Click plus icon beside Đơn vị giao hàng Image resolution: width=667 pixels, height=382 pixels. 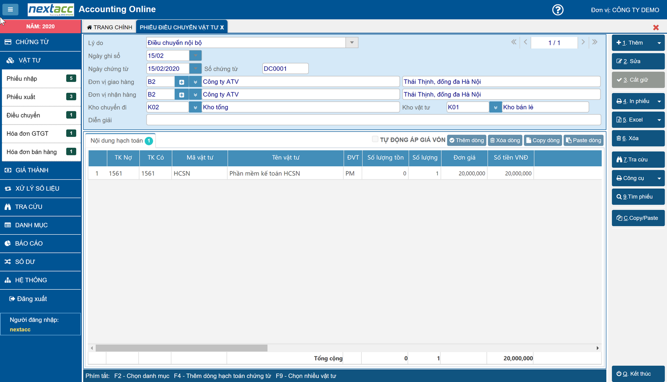181,82
